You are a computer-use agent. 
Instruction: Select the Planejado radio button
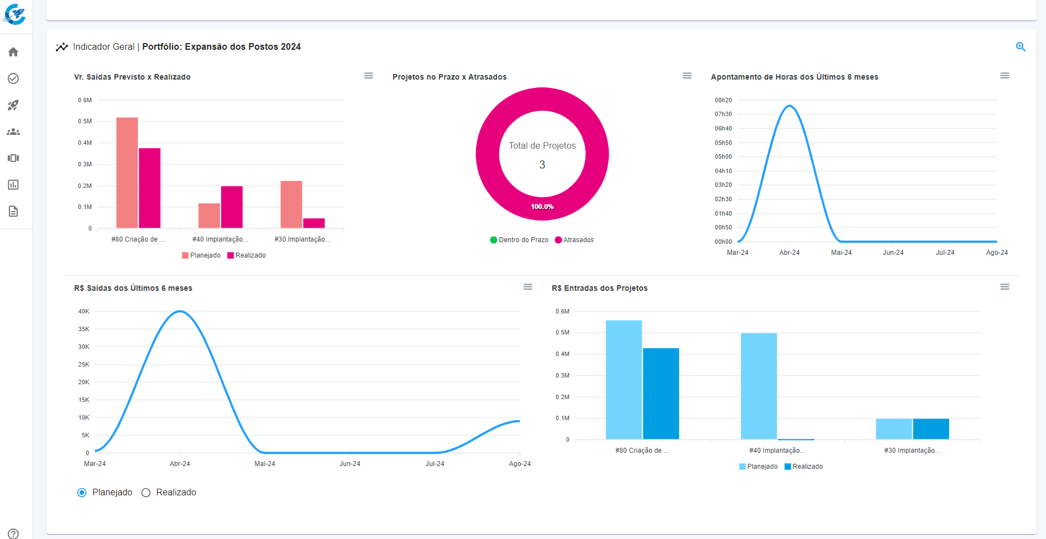pyautogui.click(x=82, y=493)
